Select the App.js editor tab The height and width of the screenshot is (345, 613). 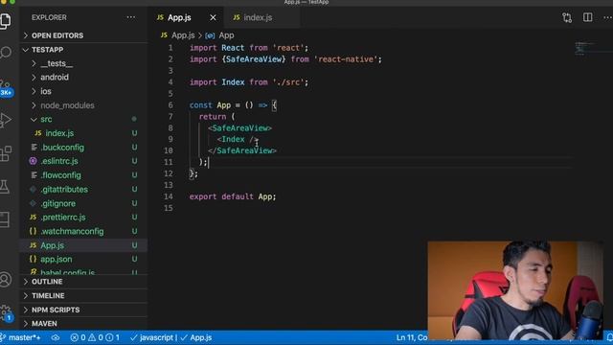tap(179, 17)
